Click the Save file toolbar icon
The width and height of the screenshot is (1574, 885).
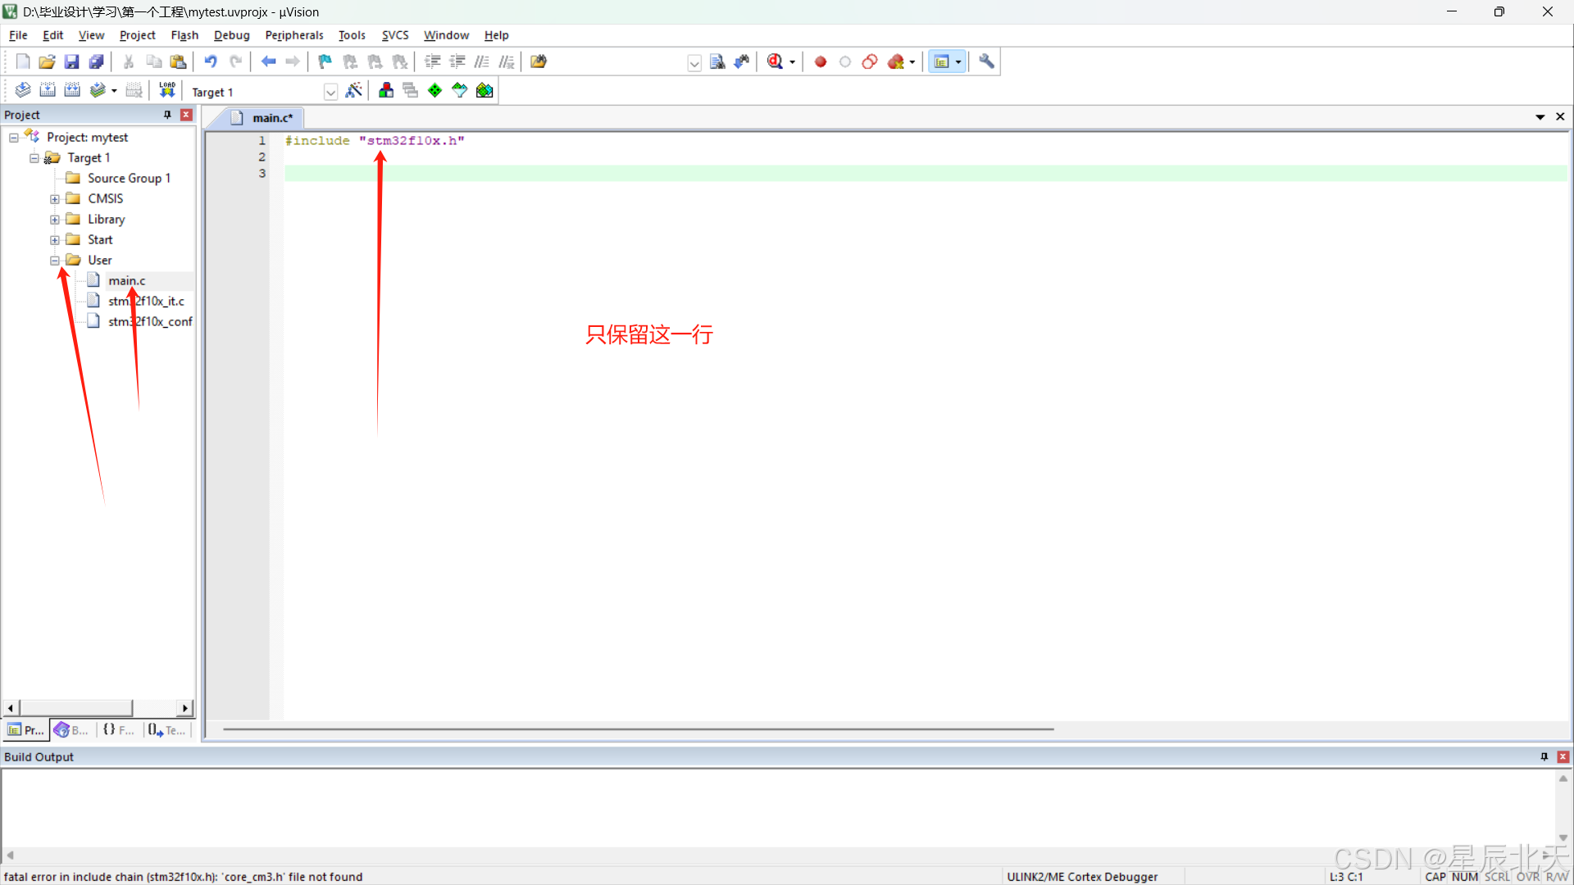click(x=71, y=61)
